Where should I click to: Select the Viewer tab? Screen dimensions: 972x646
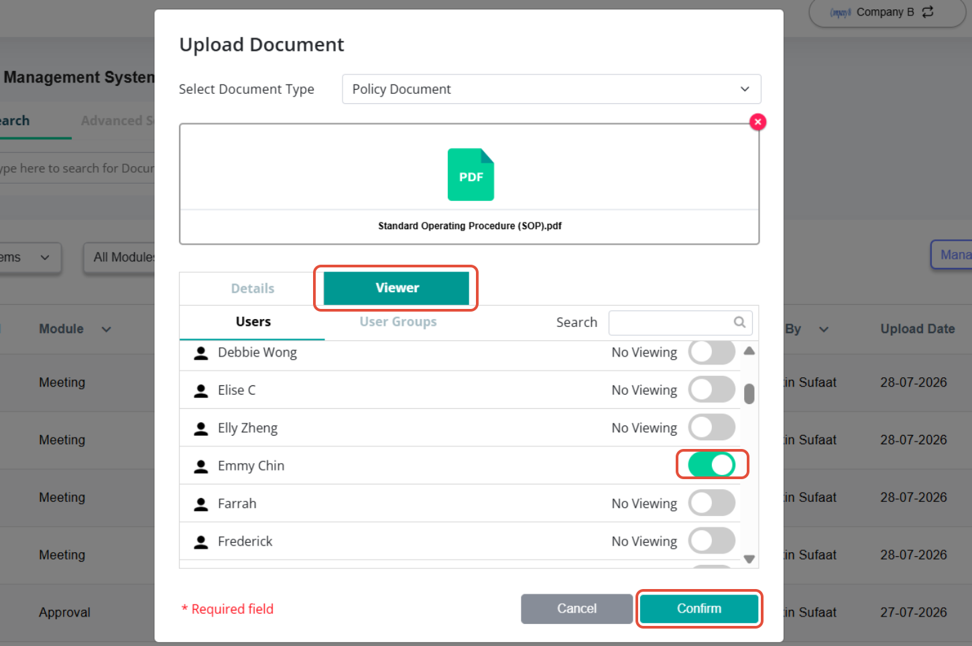pyautogui.click(x=396, y=288)
